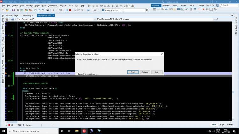Image resolution: width=239 pixels, height=134 pixels.
Task: Switch to the Welcome Page tab
Action: pyautogui.click(x=12, y=16)
